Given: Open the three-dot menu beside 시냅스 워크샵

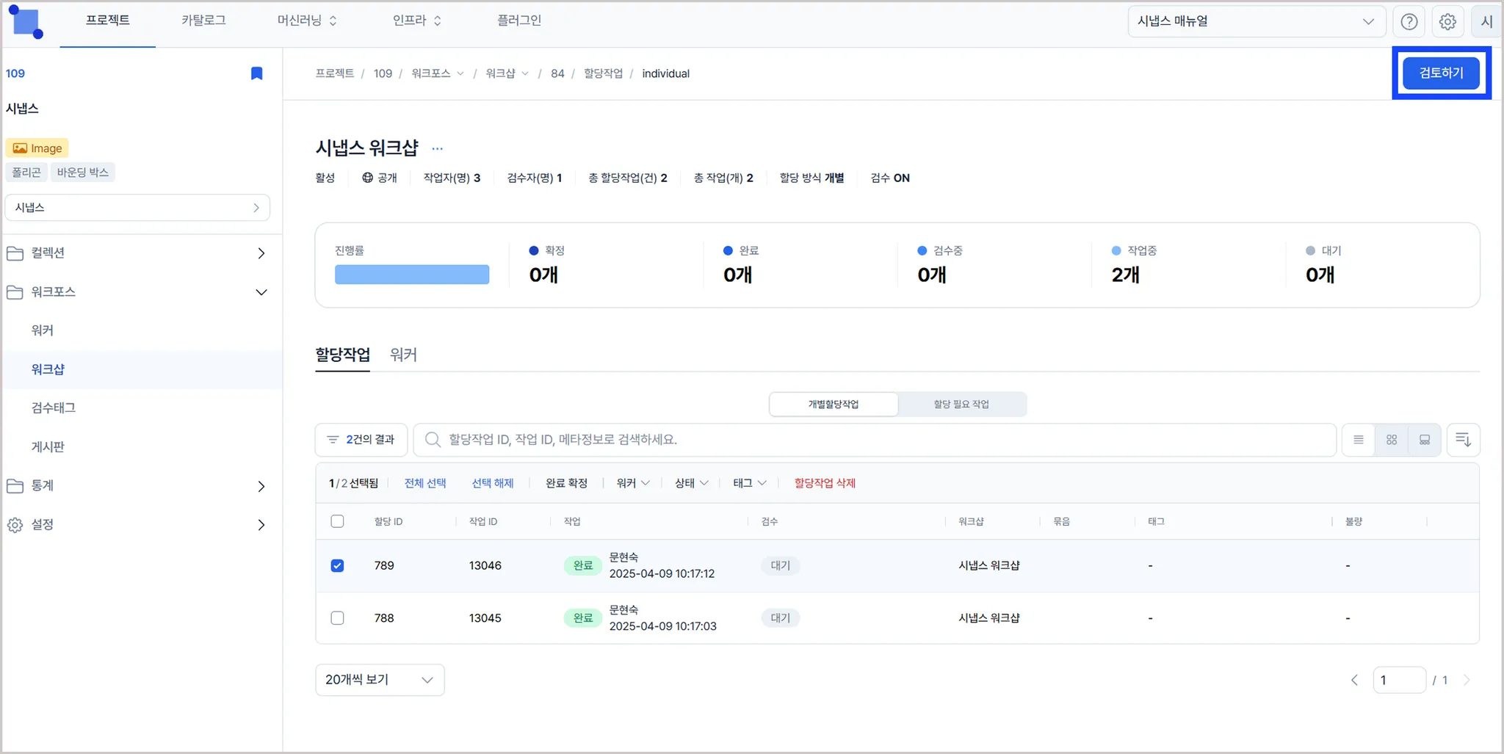Looking at the screenshot, I should pyautogui.click(x=438, y=148).
